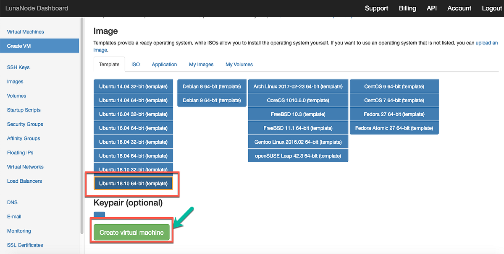The image size is (504, 254).
Task: Switch to the My Images tab
Action: point(201,65)
